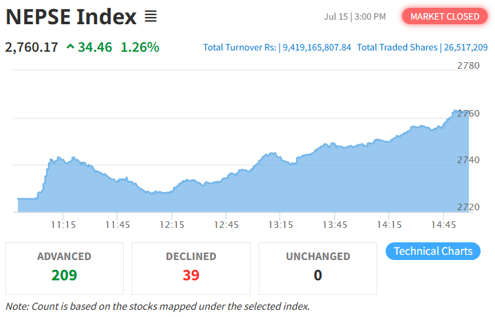Click the NEPSE Index title

click(x=71, y=17)
